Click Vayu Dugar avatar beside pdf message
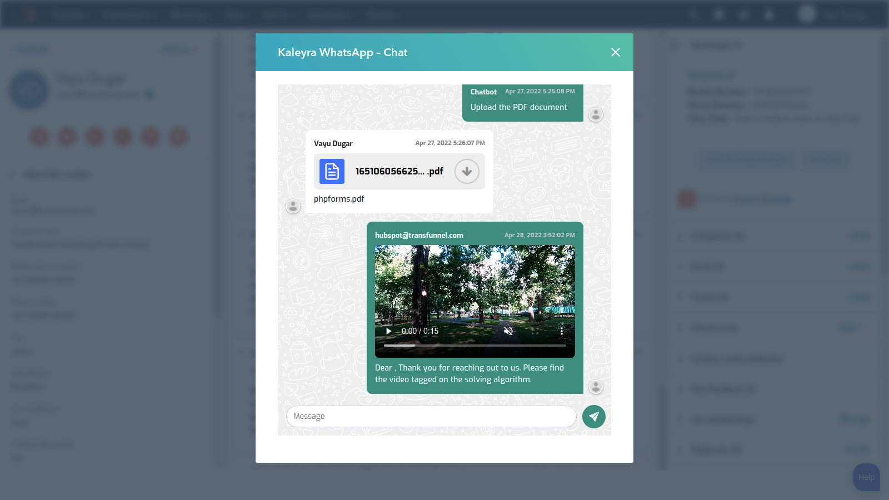 click(293, 207)
